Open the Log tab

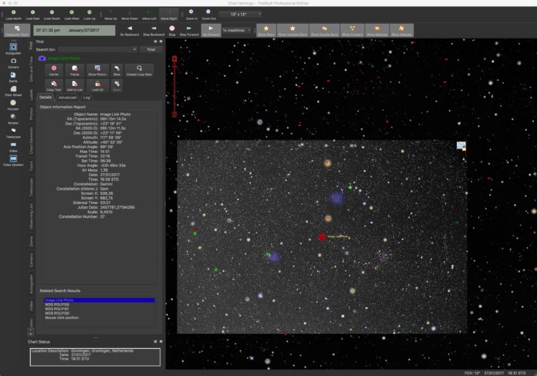point(87,97)
